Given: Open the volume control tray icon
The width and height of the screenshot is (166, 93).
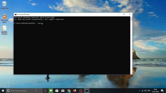Looking at the screenshot, I should click(145, 91).
